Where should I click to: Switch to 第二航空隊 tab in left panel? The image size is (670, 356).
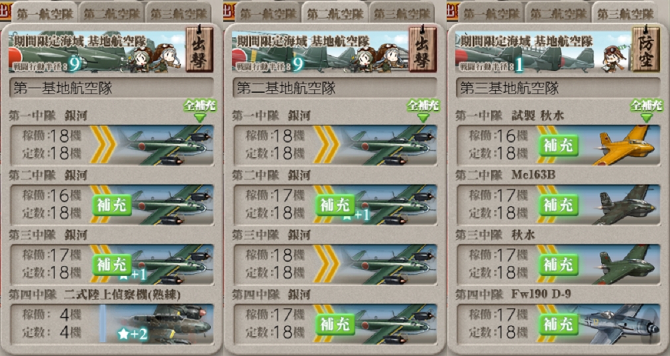(x=112, y=13)
